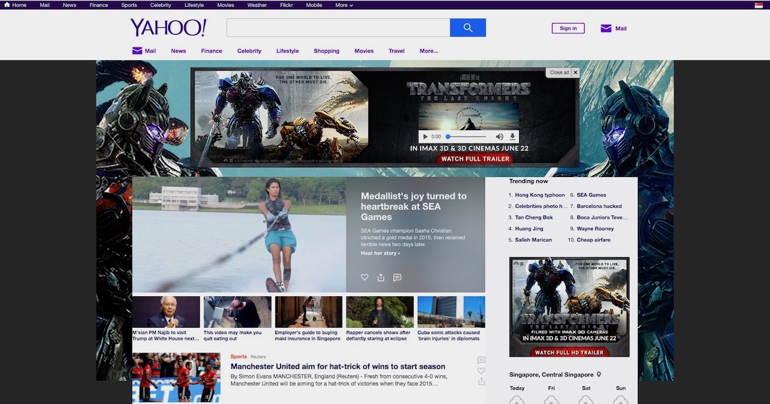Click the Sports category label

[239, 357]
